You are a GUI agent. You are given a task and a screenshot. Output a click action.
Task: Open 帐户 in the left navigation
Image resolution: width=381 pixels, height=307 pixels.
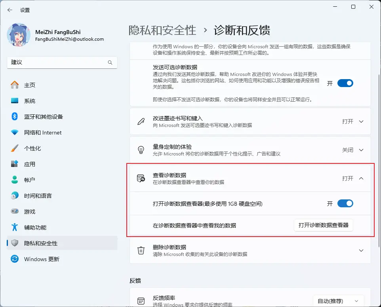pyautogui.click(x=30, y=180)
